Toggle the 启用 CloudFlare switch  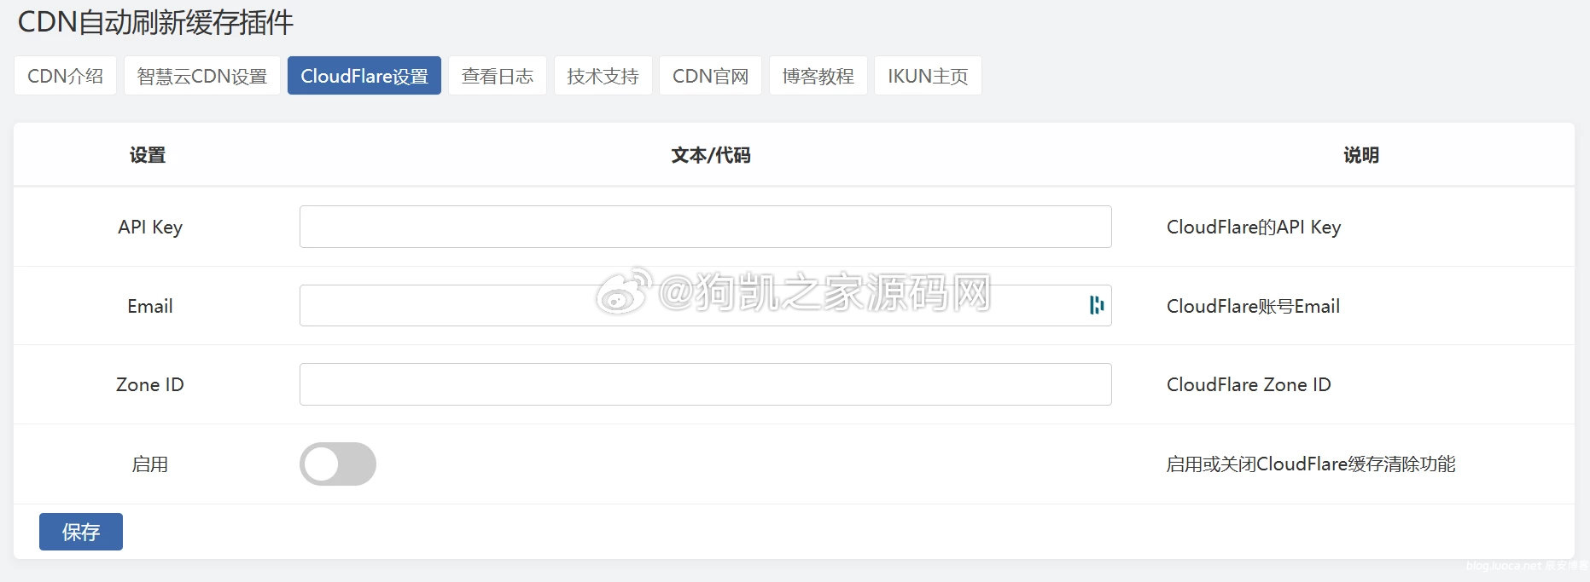[338, 464]
